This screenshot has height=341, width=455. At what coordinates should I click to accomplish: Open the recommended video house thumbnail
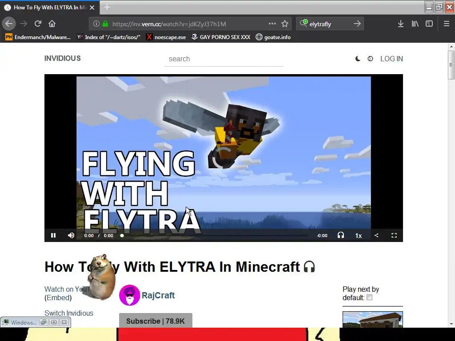(373, 319)
